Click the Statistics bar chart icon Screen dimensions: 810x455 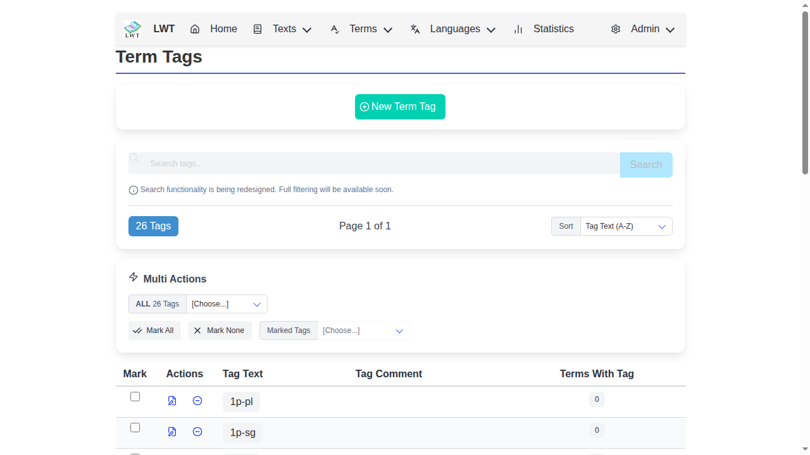[518, 29]
